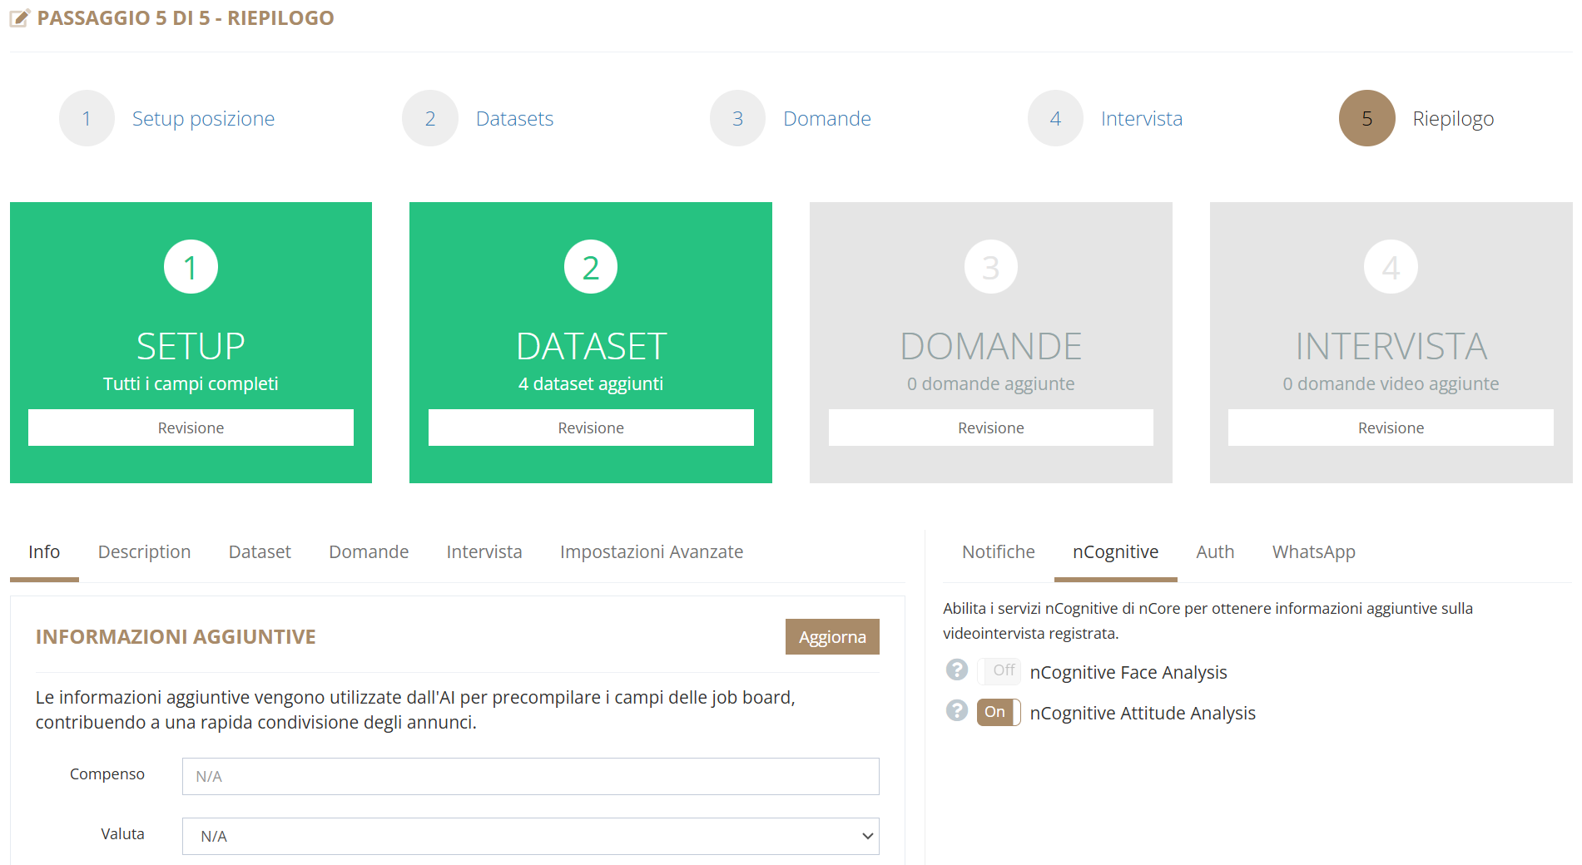
Task: Click the nCognitive Attitude Analysis label
Action: [x=1143, y=713]
